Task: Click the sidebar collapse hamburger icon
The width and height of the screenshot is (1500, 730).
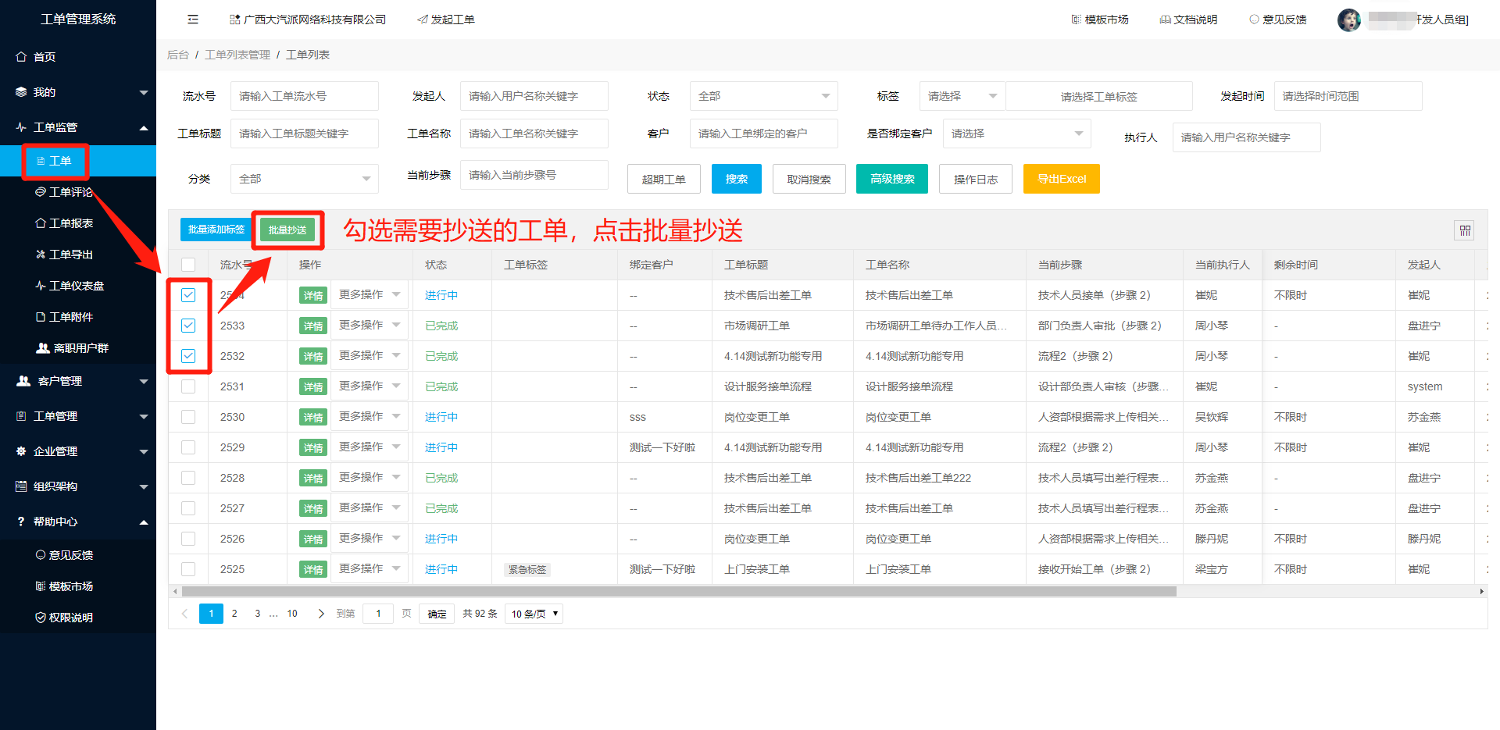Action: click(x=193, y=20)
